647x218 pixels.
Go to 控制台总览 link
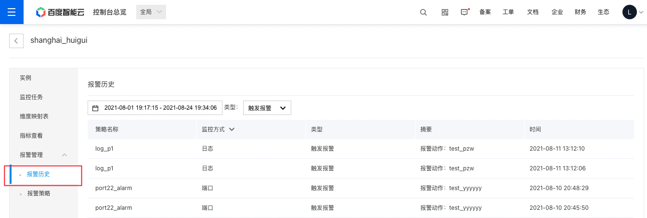[x=110, y=12]
